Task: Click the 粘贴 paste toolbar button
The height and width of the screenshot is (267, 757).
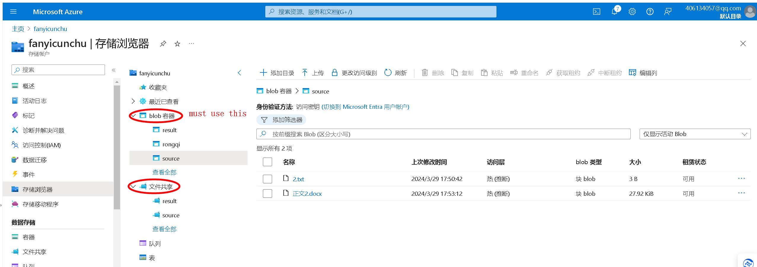Action: [492, 73]
